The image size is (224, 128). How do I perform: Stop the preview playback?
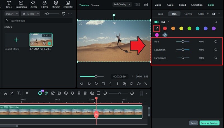[x=103, y=84]
